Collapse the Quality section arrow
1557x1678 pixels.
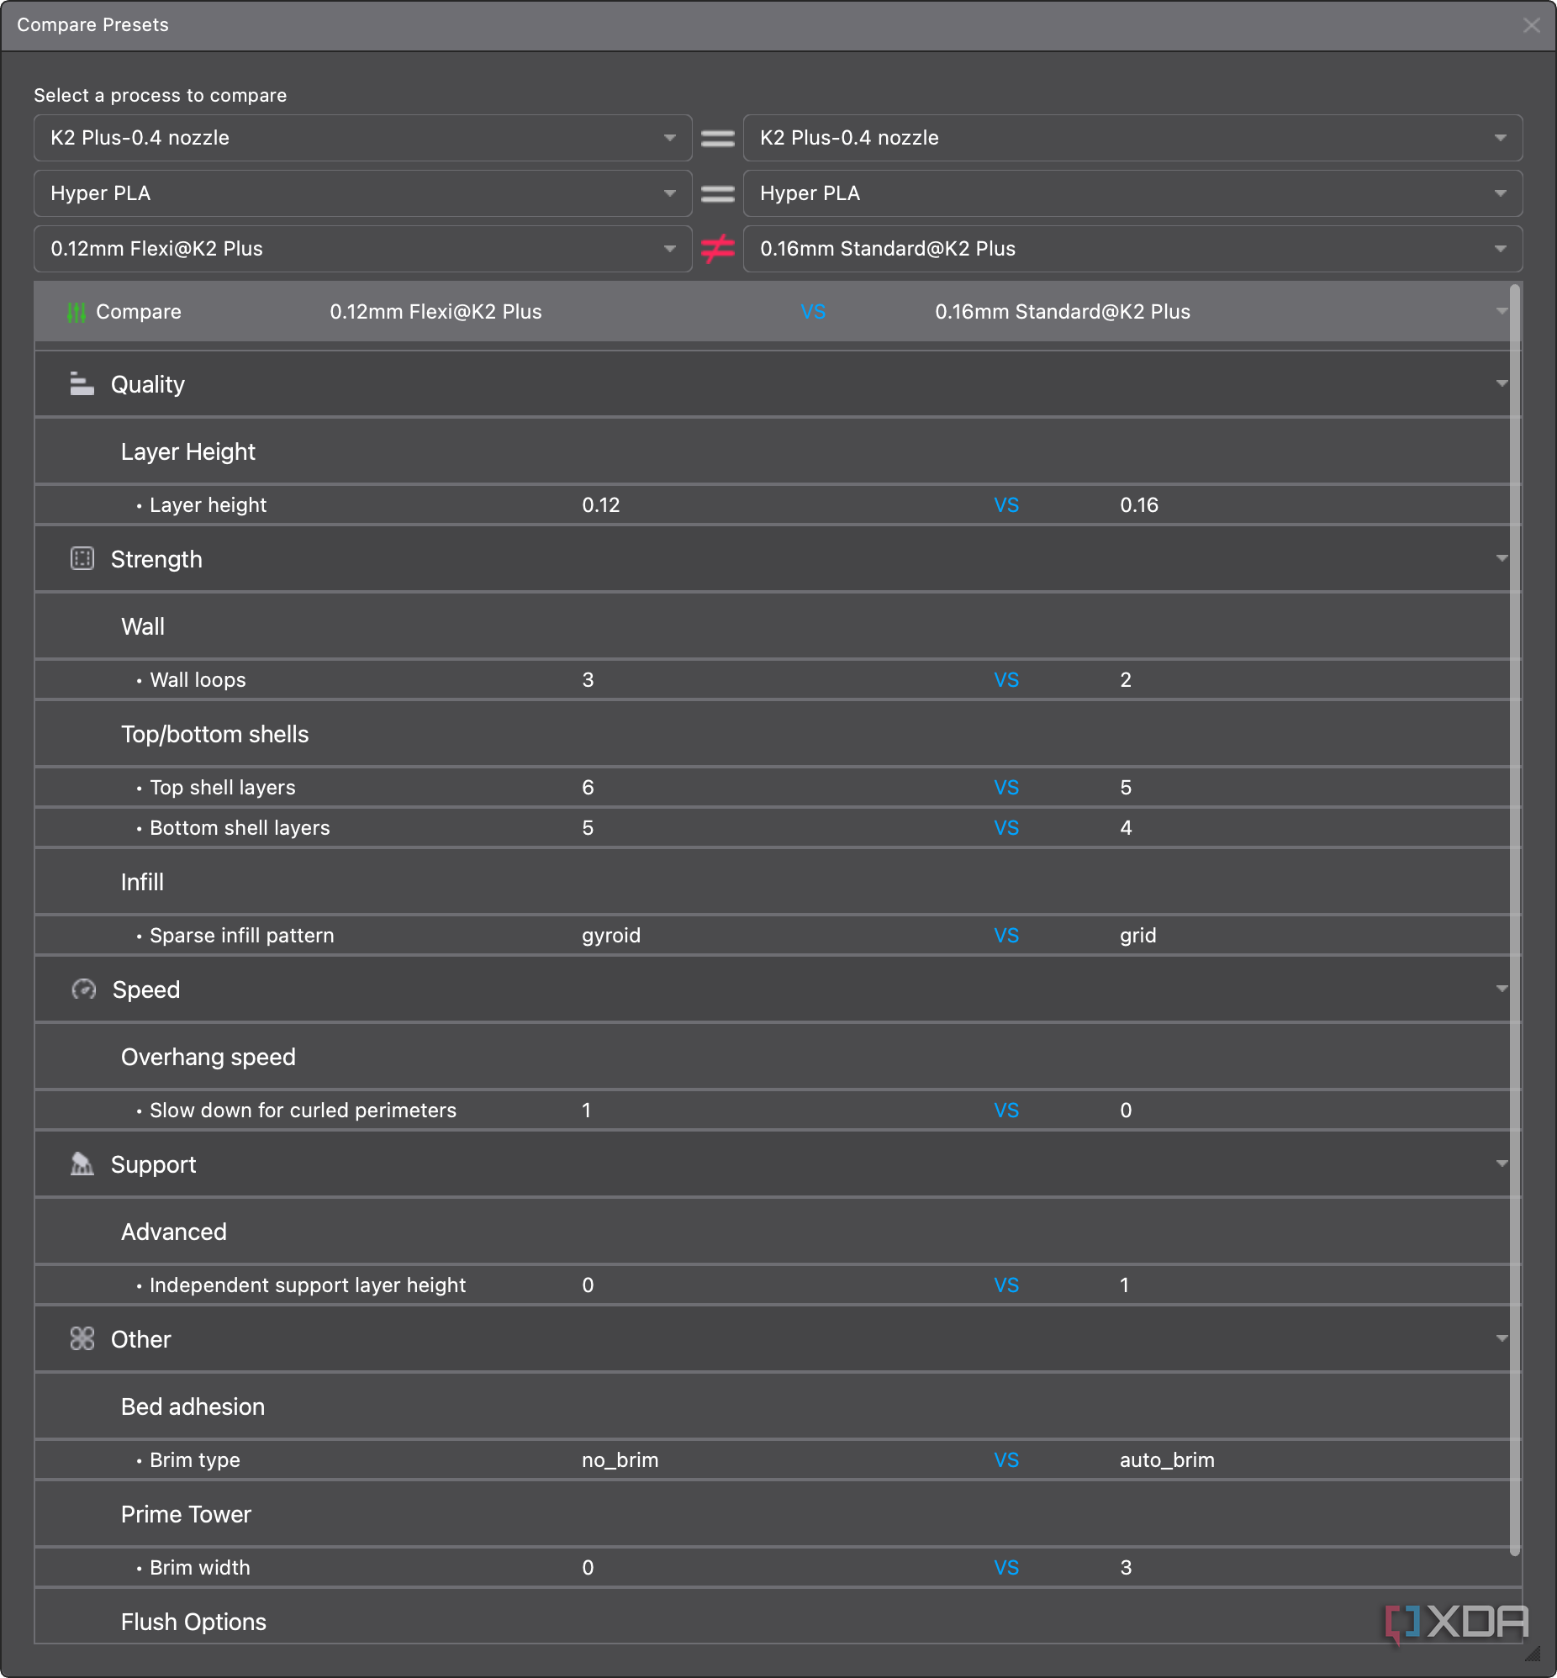pyautogui.click(x=1502, y=384)
